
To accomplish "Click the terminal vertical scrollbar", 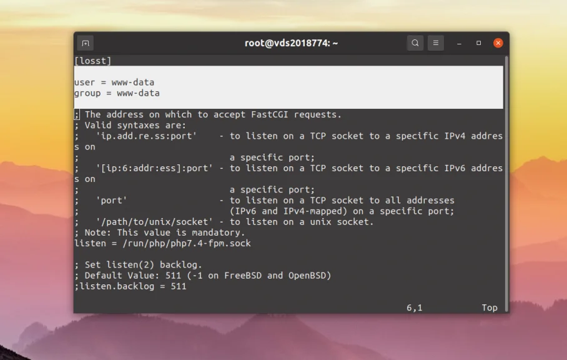I will [506, 183].
